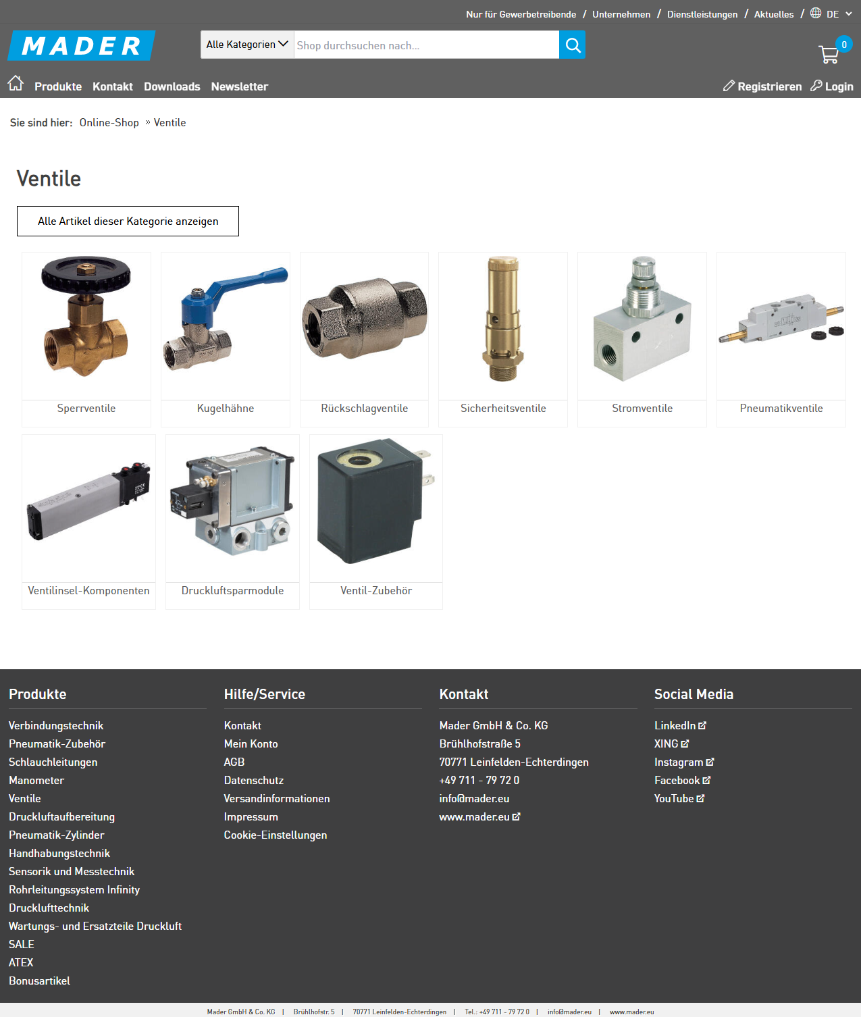The height and width of the screenshot is (1017, 861).
Task: Select the Kugelhähne category thumbnail
Action: (x=226, y=326)
